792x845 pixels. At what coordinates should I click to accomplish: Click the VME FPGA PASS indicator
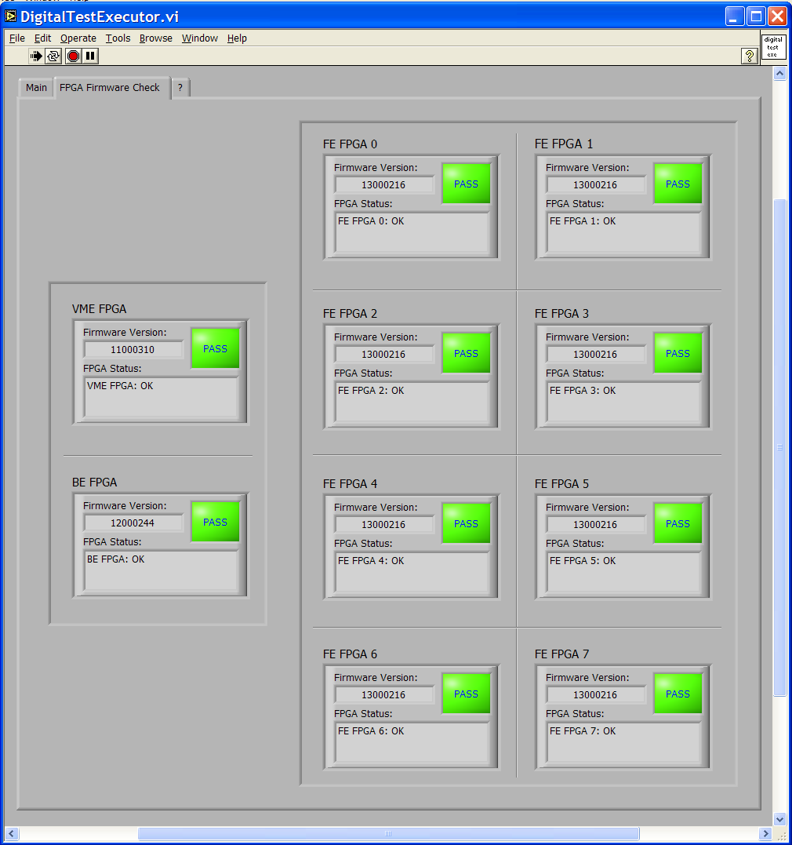tap(215, 348)
